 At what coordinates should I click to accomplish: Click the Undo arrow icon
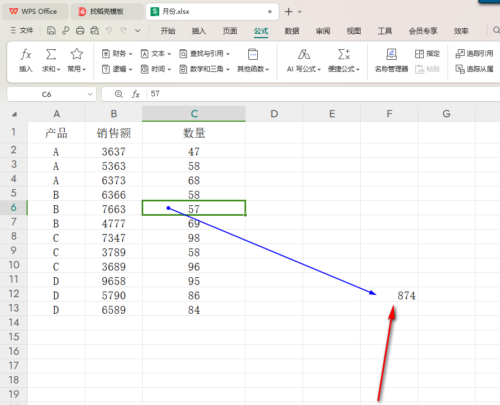click(109, 30)
